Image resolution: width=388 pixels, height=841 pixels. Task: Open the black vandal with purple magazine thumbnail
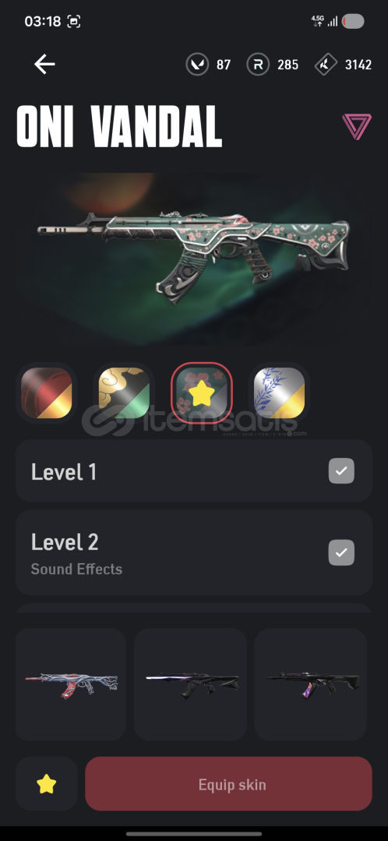[x=313, y=684]
